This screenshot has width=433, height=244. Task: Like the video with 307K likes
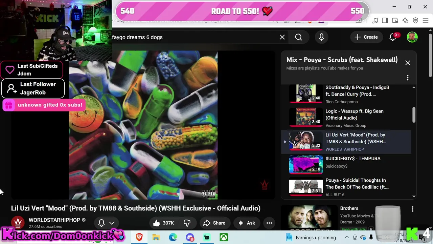[163, 223]
